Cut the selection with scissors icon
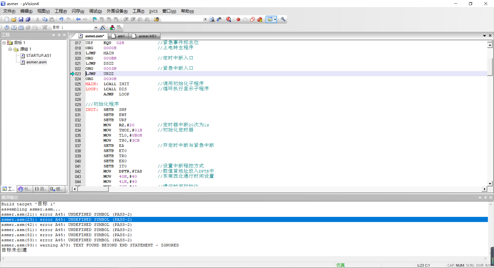The height and width of the screenshot is (268, 494). click(38, 19)
